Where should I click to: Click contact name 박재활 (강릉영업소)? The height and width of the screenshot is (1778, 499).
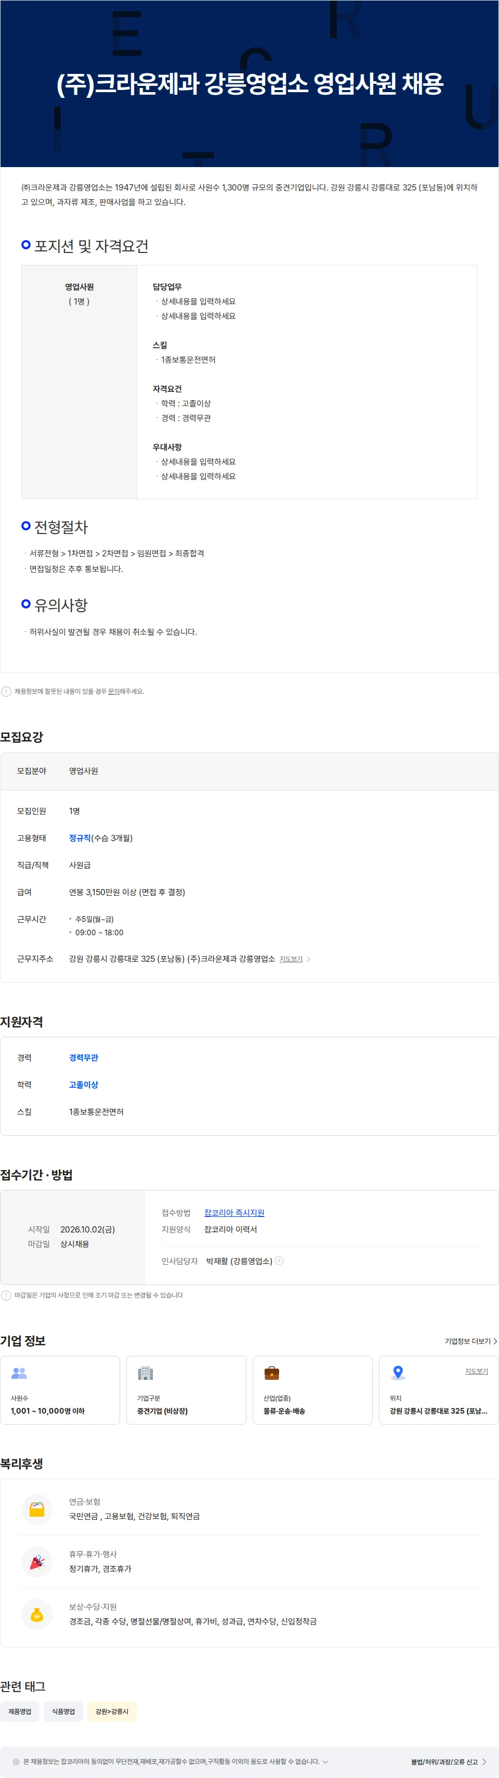[239, 1260]
